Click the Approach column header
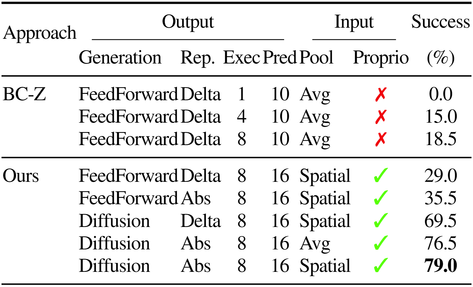The height and width of the screenshot is (287, 473). click(x=40, y=33)
